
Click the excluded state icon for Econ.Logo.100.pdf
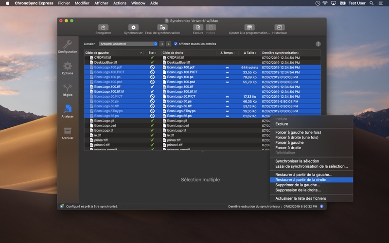pyautogui.click(x=152, y=67)
